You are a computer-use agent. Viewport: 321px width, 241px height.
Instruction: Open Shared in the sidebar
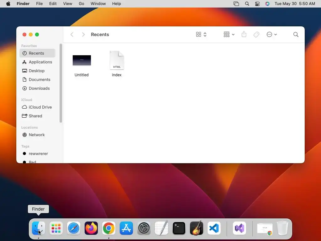(38, 116)
